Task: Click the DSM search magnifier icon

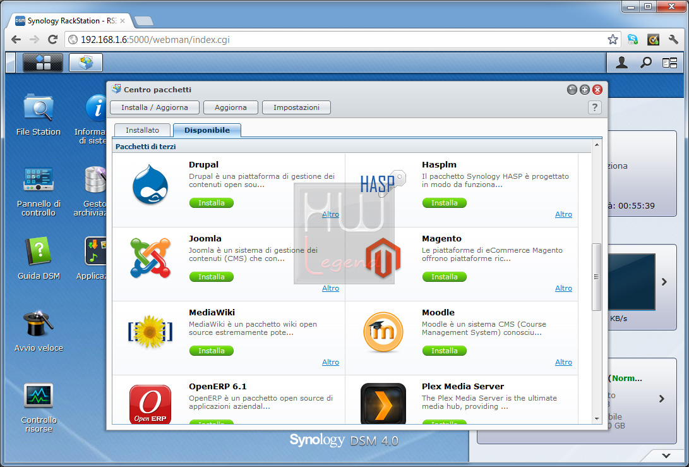Action: (x=645, y=63)
